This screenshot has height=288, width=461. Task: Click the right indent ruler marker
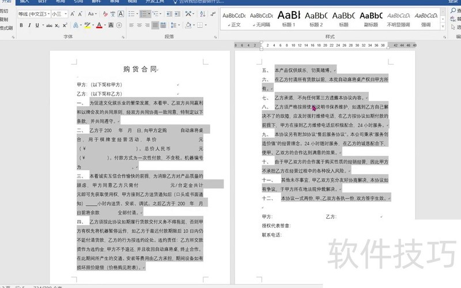388,47
